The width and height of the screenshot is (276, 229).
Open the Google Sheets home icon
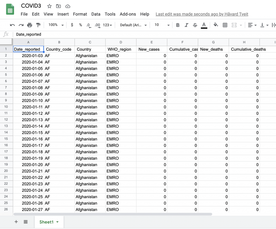tap(10, 9)
